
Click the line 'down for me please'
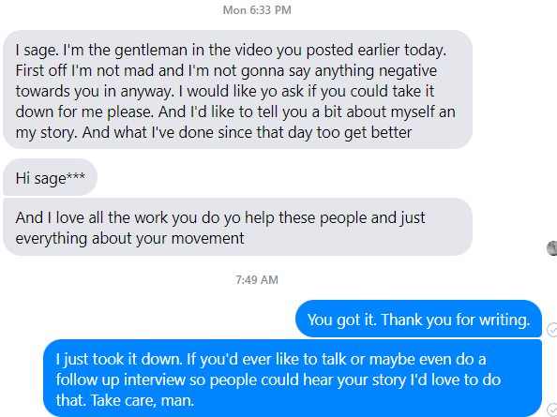pos(235,112)
